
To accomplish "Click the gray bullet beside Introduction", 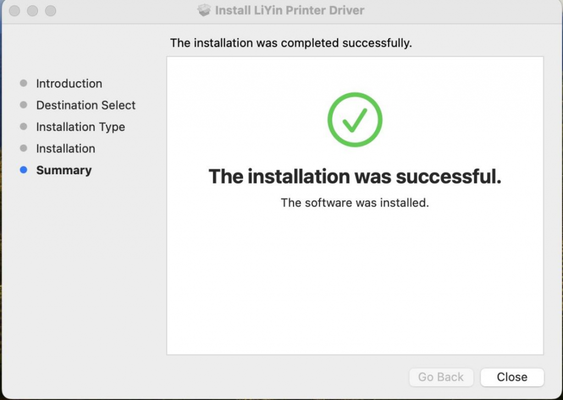I will pyautogui.click(x=24, y=83).
